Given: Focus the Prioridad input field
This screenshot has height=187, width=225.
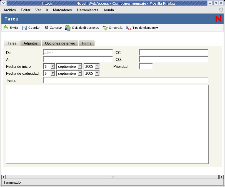Looking at the screenshot, I should (x=146, y=66).
